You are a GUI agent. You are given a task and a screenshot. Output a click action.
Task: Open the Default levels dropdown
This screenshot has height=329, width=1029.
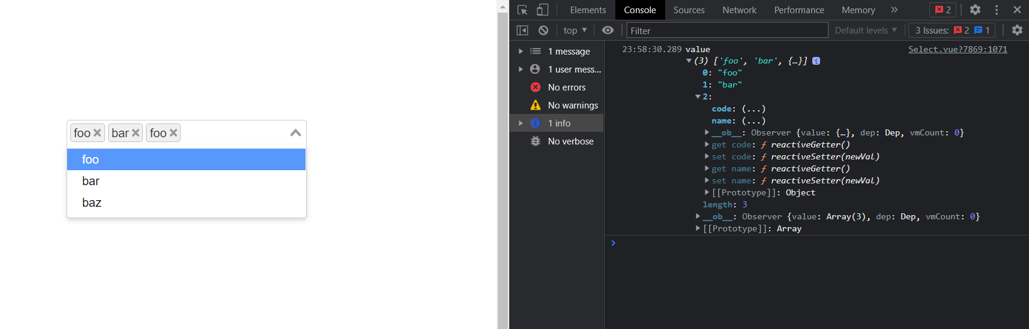pyautogui.click(x=866, y=30)
